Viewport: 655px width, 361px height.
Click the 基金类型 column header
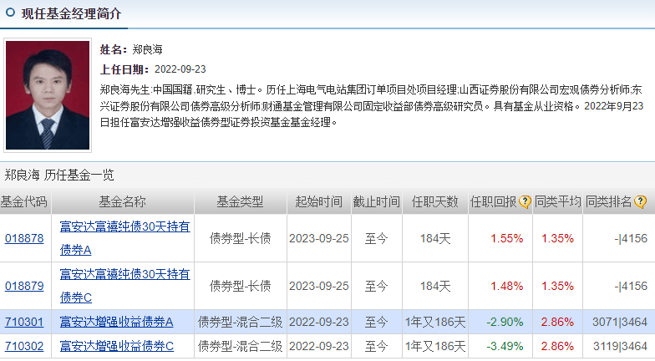(241, 202)
